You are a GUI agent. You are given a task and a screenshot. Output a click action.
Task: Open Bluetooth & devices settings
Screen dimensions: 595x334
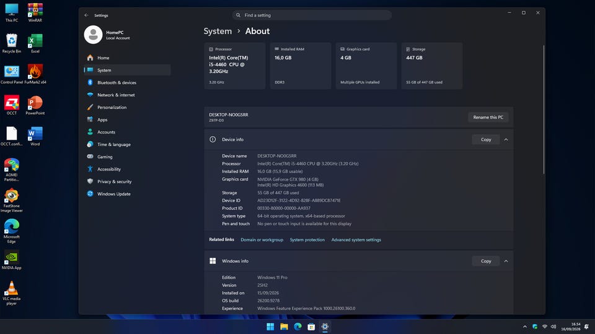click(127, 82)
